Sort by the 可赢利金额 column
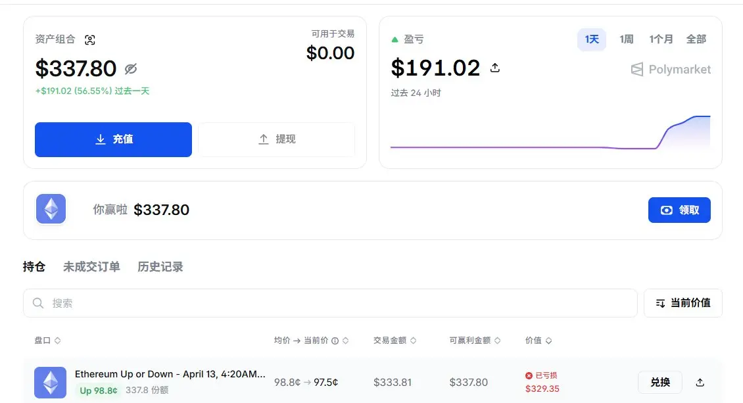 click(475, 341)
